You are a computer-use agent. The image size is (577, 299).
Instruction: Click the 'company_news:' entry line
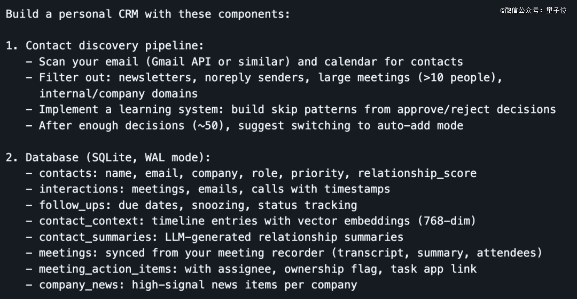click(198, 285)
